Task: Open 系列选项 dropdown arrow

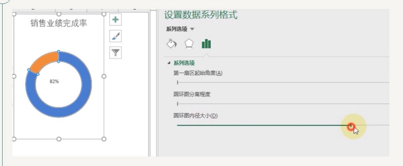Action: pos(192,29)
